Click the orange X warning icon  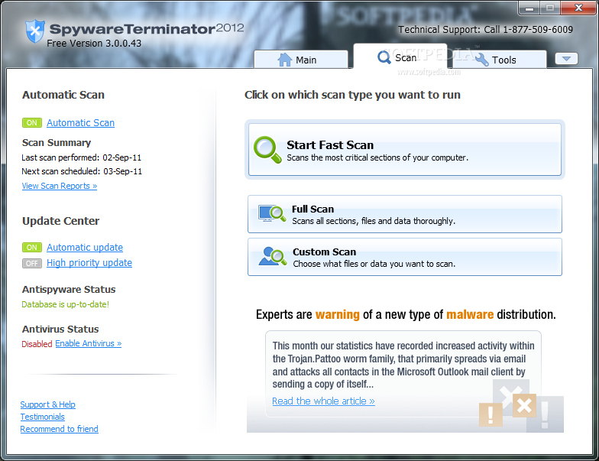pos(524,405)
